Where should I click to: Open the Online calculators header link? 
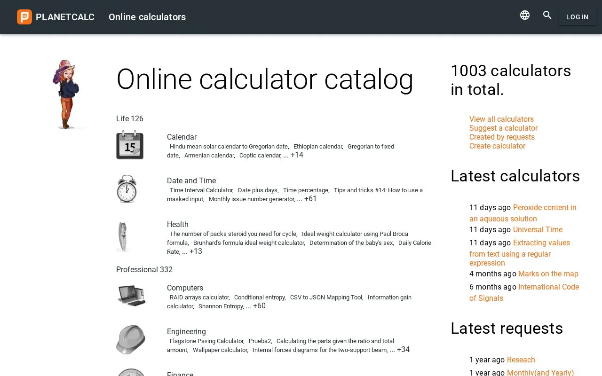tap(147, 17)
